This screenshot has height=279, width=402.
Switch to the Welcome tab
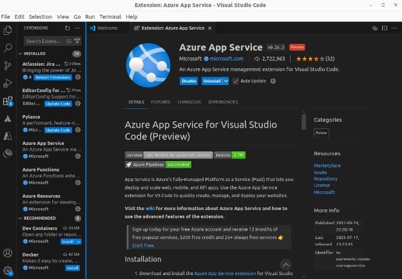(107, 28)
